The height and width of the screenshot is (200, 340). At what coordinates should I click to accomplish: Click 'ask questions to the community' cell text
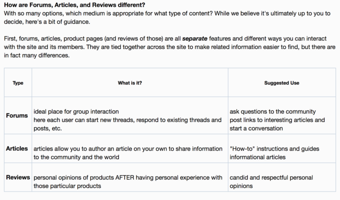coord(273,111)
